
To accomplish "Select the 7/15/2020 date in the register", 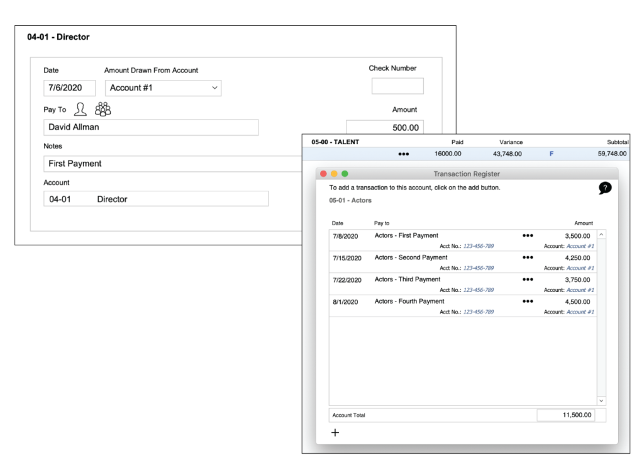I will pyautogui.click(x=347, y=258).
